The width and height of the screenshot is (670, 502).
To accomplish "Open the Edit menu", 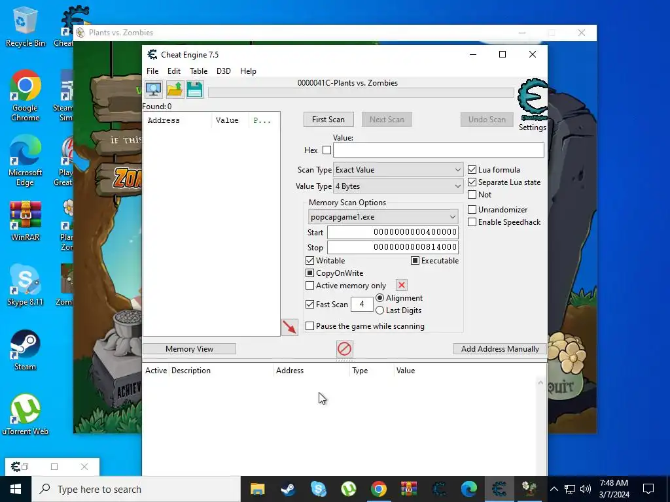I will coord(174,71).
